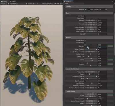The width and height of the screenshot is (115, 106).
Task: Click the Leaves Frequency value field
Action: [x=102, y=72]
